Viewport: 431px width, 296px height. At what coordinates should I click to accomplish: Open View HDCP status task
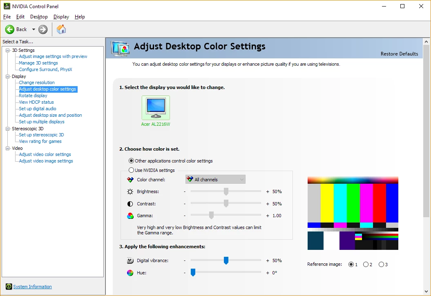pos(36,102)
